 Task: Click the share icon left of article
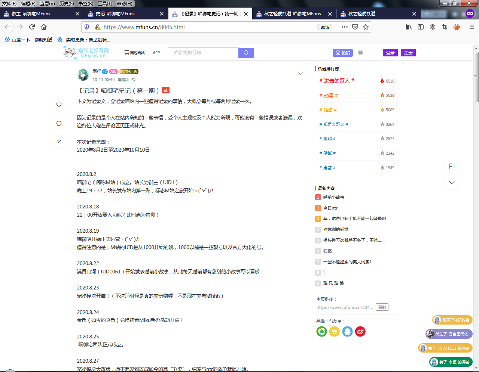59,142
